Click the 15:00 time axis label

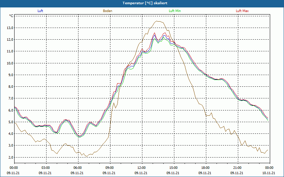[x=174, y=168]
